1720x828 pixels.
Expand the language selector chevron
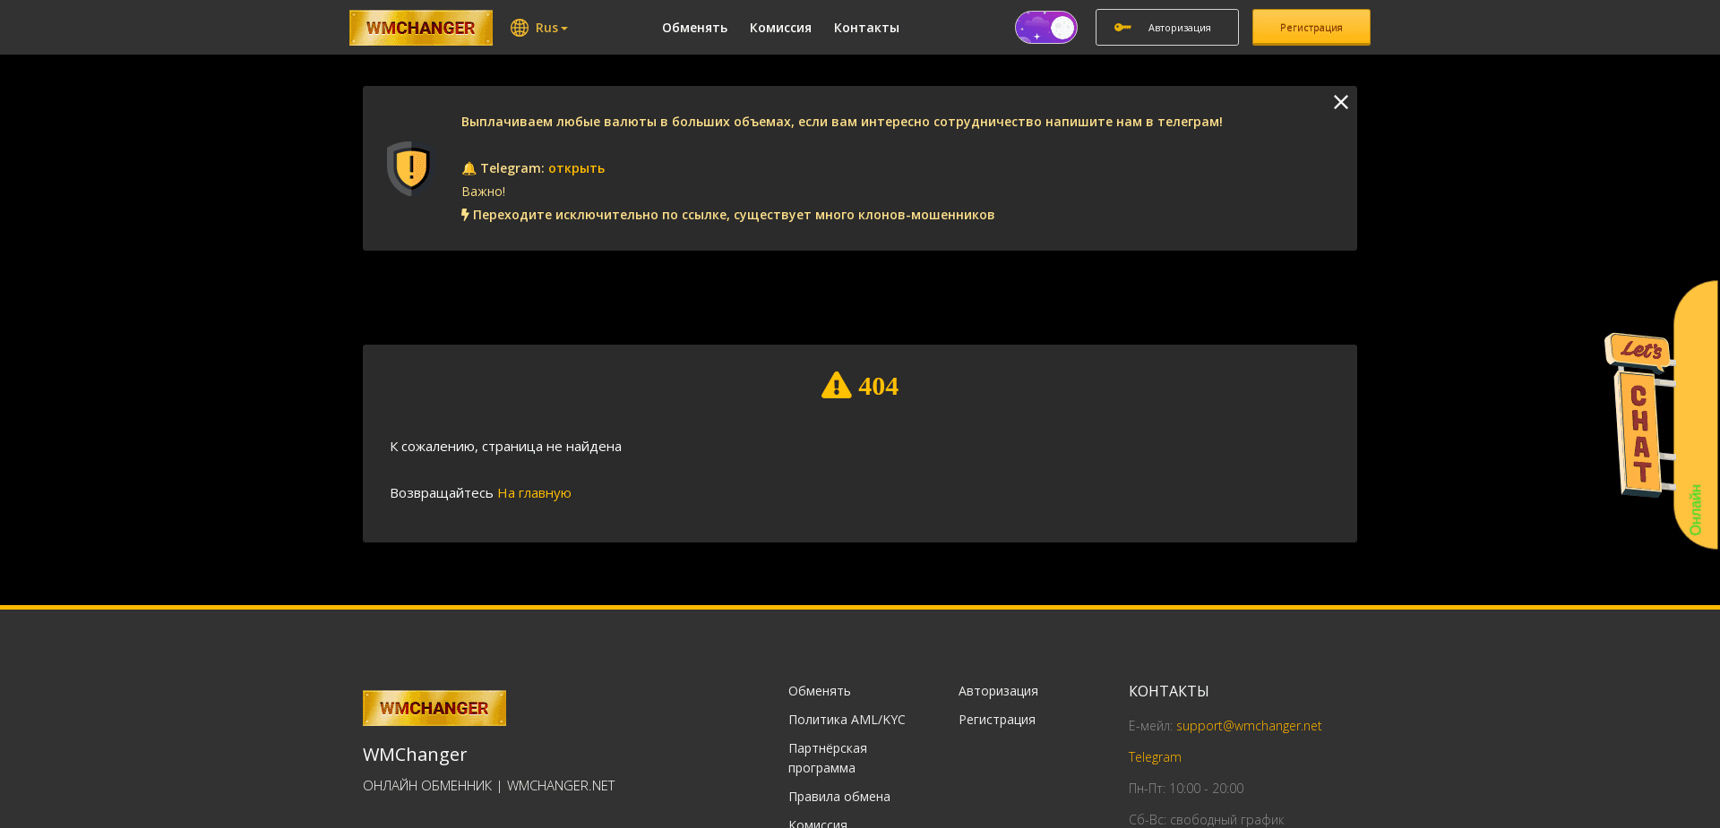click(563, 28)
